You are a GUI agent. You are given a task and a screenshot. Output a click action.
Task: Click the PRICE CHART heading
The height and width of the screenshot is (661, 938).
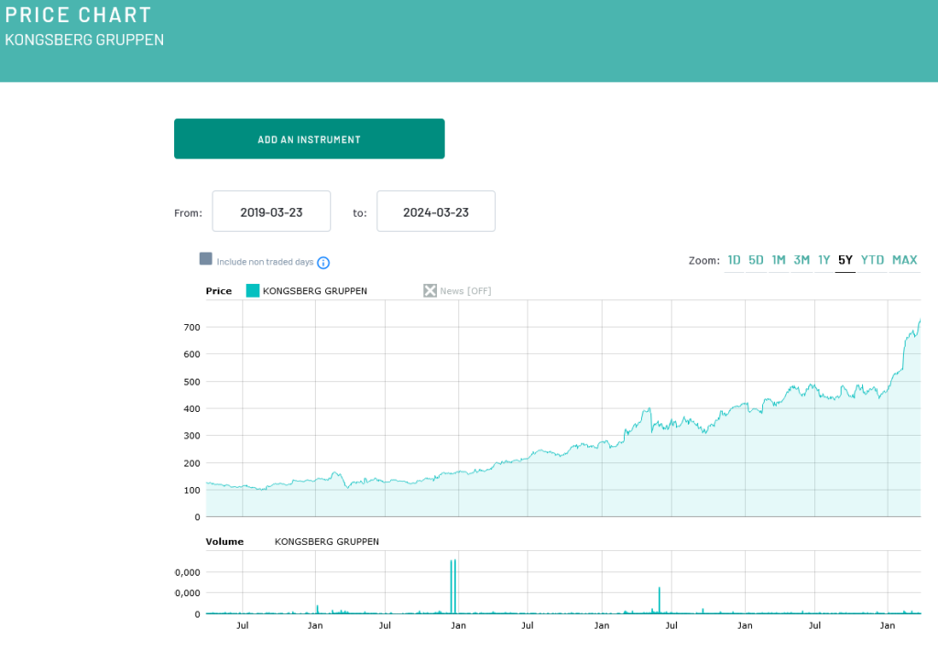coord(79,15)
